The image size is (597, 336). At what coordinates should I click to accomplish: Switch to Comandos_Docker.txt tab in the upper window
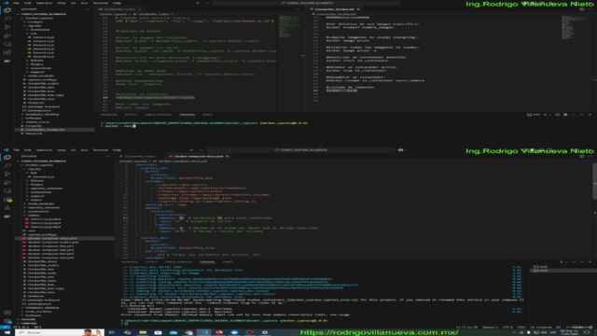coord(334,9)
